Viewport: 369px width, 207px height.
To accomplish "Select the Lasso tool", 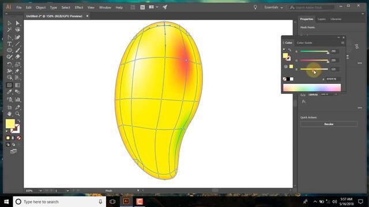I will pos(18,30).
